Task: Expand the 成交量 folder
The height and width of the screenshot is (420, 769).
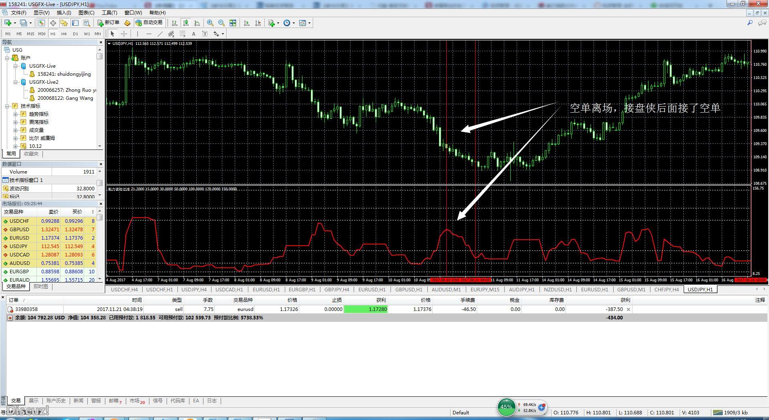Action: pyautogui.click(x=16, y=130)
